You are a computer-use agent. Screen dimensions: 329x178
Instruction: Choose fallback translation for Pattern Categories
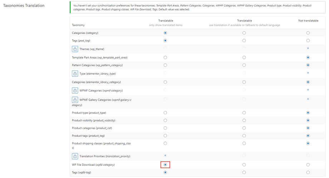coord(244,65)
